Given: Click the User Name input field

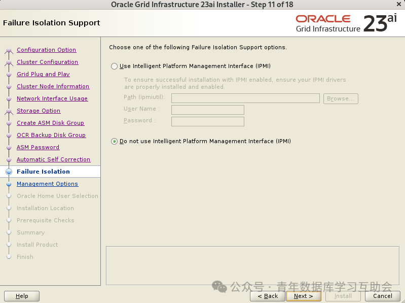Looking at the screenshot, I should pos(208,110).
